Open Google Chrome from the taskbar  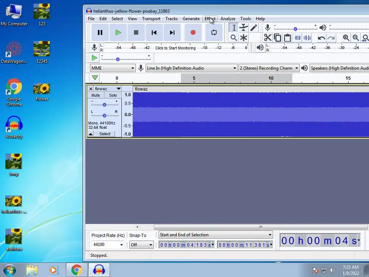tap(76, 270)
